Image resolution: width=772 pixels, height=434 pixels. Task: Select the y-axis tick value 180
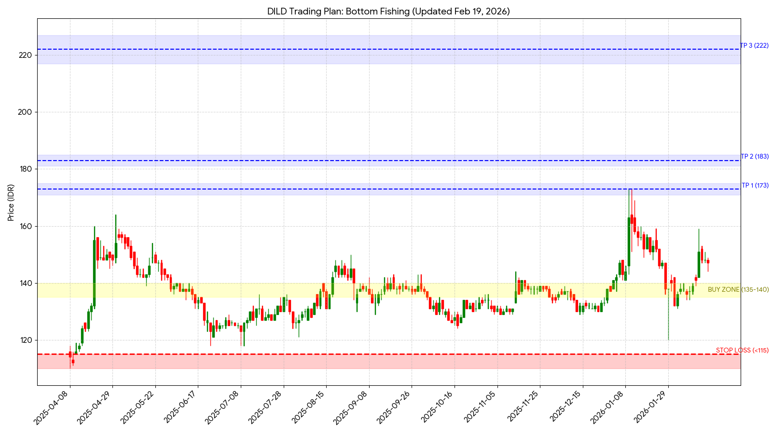point(26,169)
